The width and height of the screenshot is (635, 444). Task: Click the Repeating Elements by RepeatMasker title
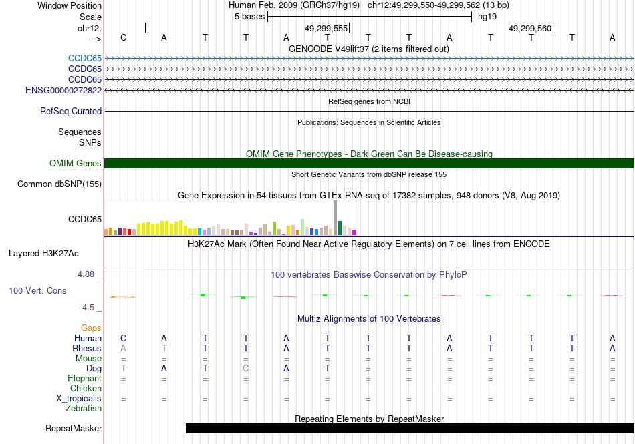[370, 419]
